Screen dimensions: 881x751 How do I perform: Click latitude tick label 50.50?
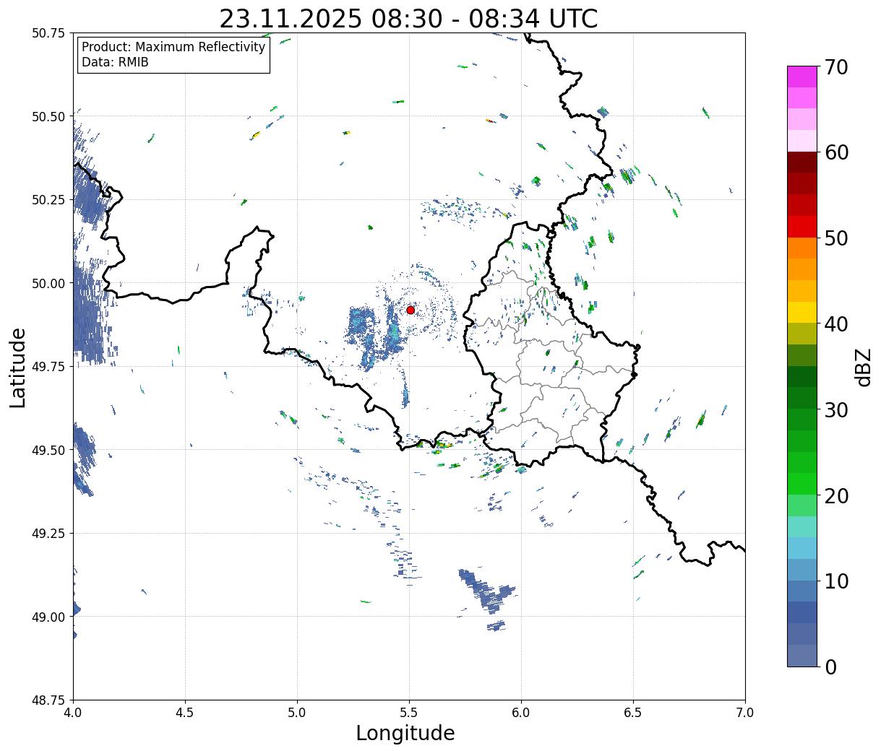coord(48,116)
